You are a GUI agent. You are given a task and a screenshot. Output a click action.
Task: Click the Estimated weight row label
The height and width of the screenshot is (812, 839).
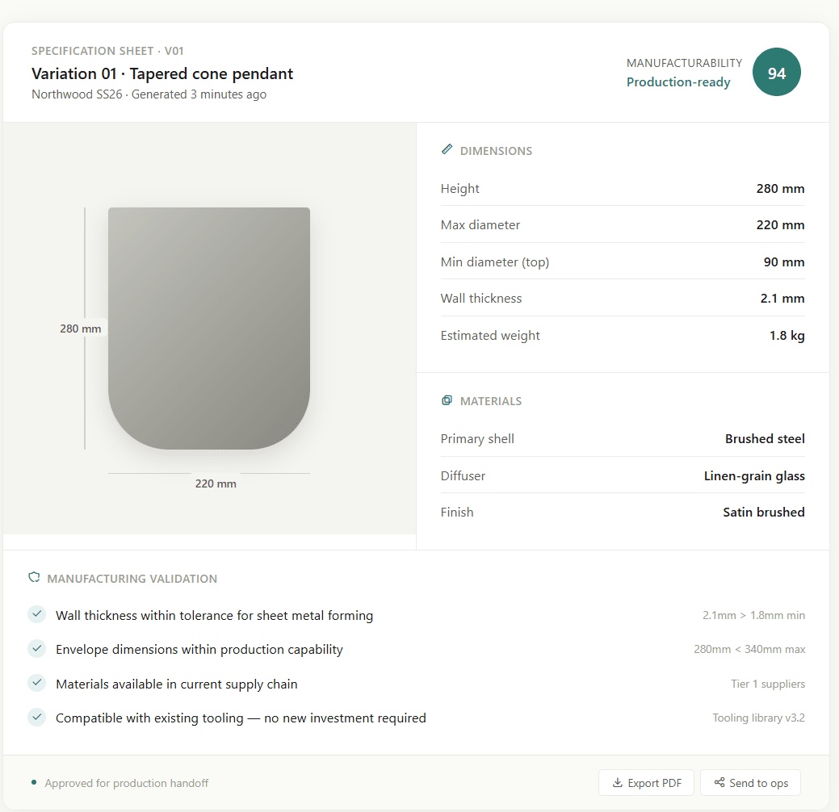pyautogui.click(x=490, y=336)
